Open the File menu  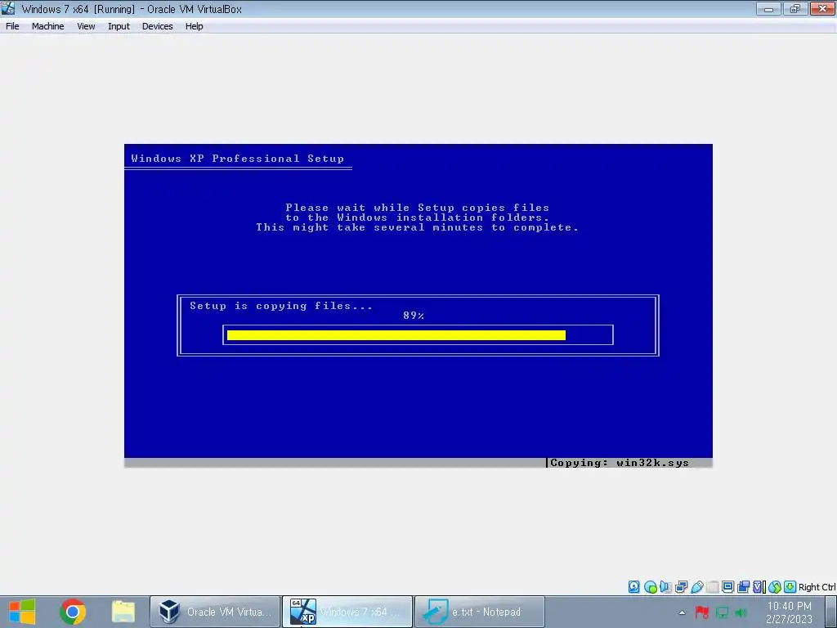click(12, 26)
